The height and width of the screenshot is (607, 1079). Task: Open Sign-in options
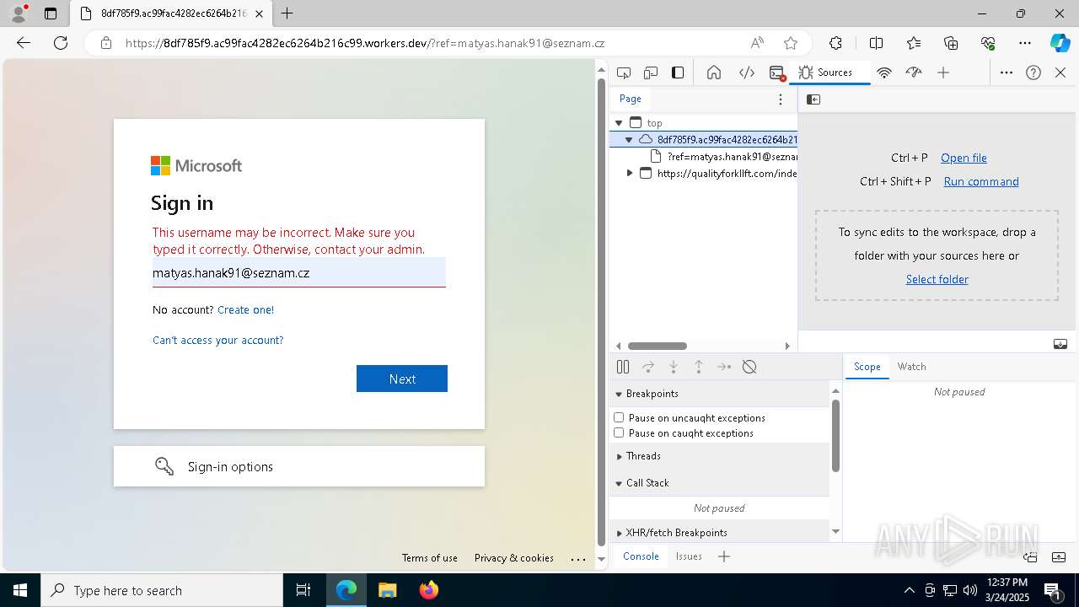pos(299,466)
